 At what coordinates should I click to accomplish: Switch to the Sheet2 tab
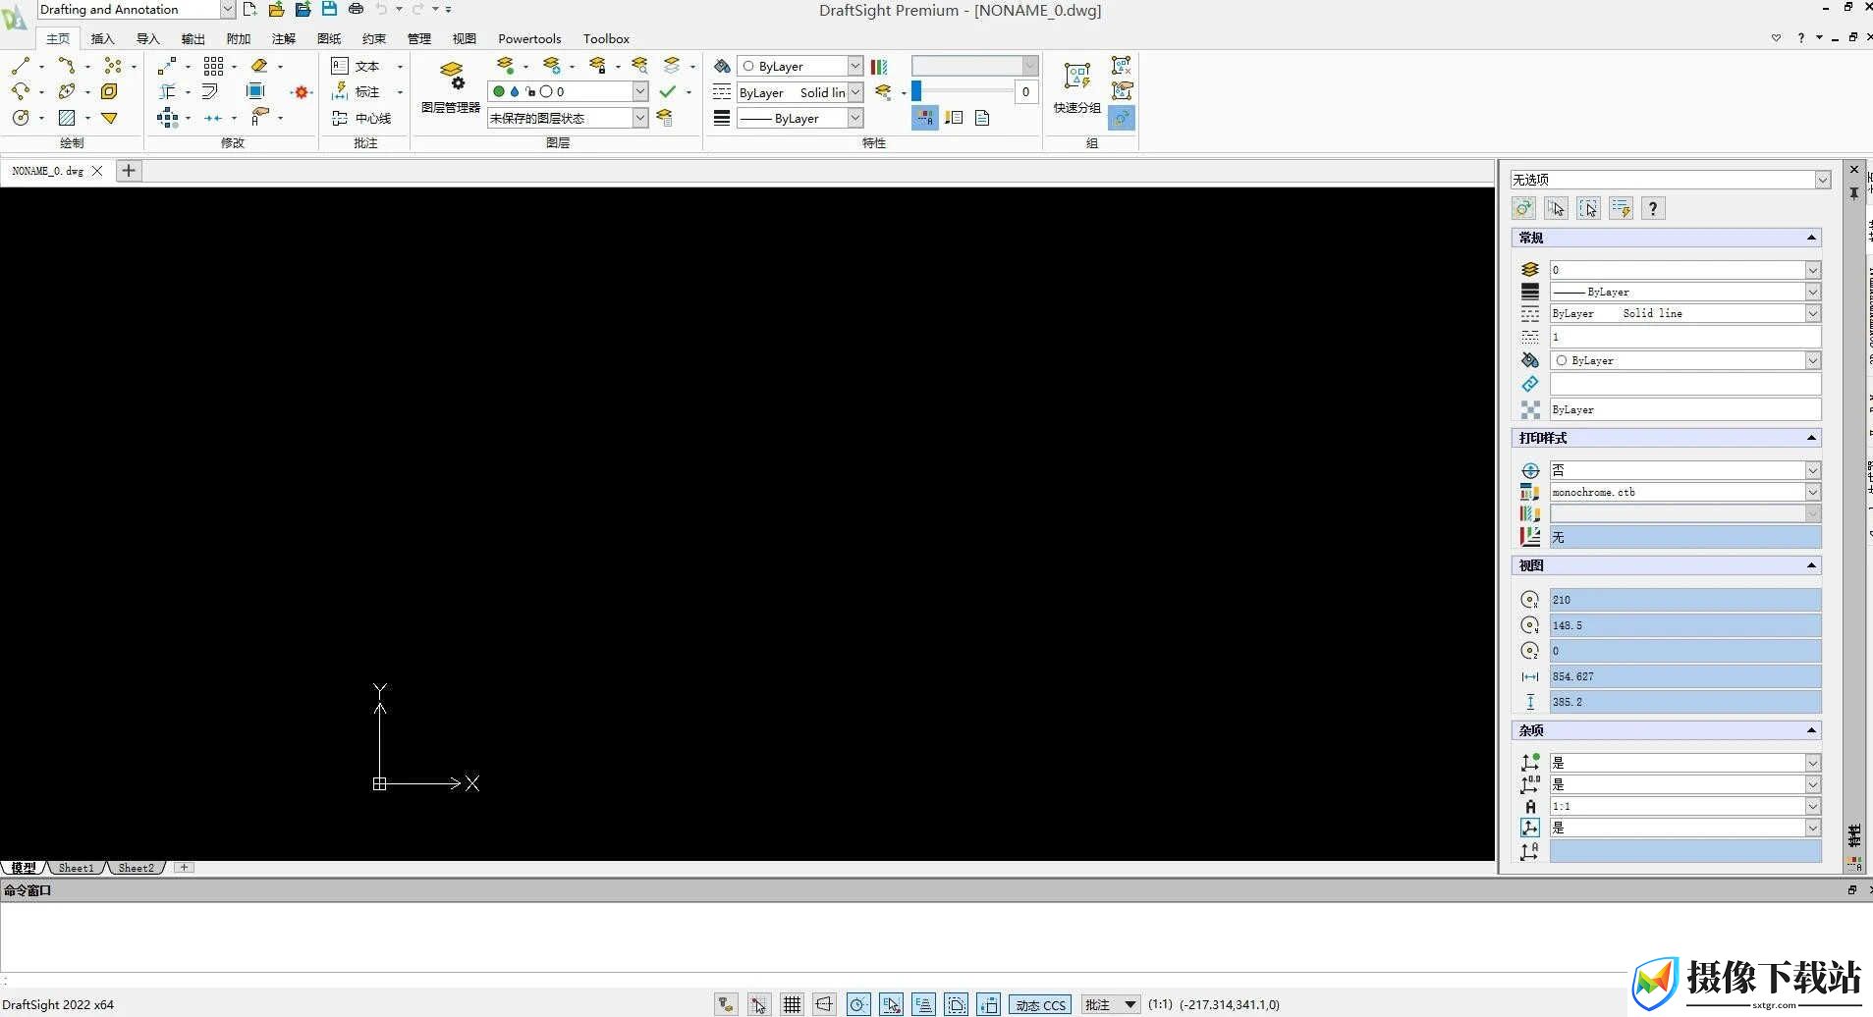(x=137, y=868)
